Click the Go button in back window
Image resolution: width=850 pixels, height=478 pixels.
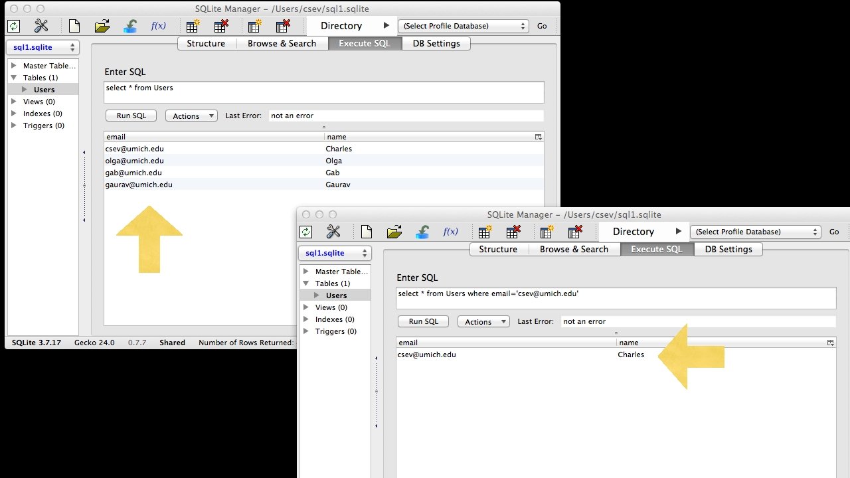point(542,26)
